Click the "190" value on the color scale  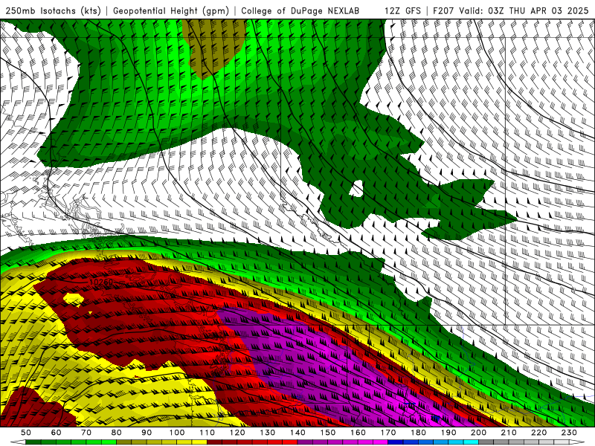[448, 433]
